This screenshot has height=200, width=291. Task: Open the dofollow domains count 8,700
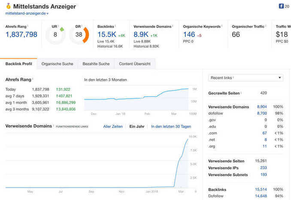262,113
